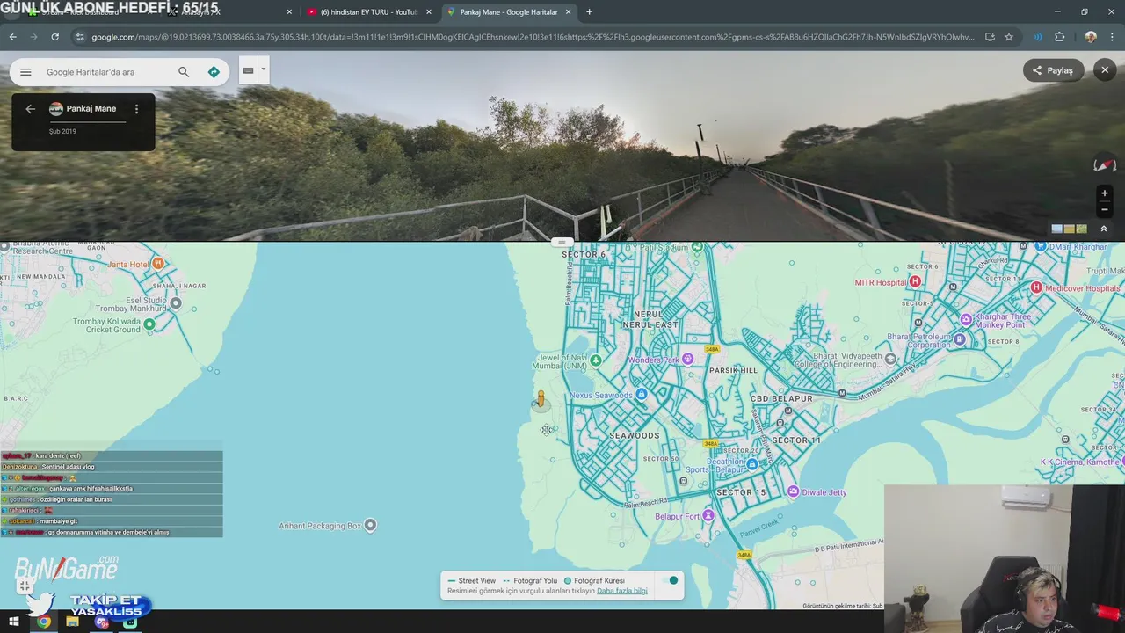
Task: Click the Kharghar Three Monkey Point marker
Action: tap(966, 319)
